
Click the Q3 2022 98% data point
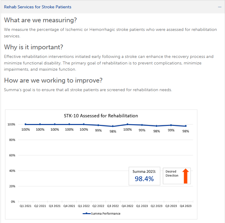113,126
